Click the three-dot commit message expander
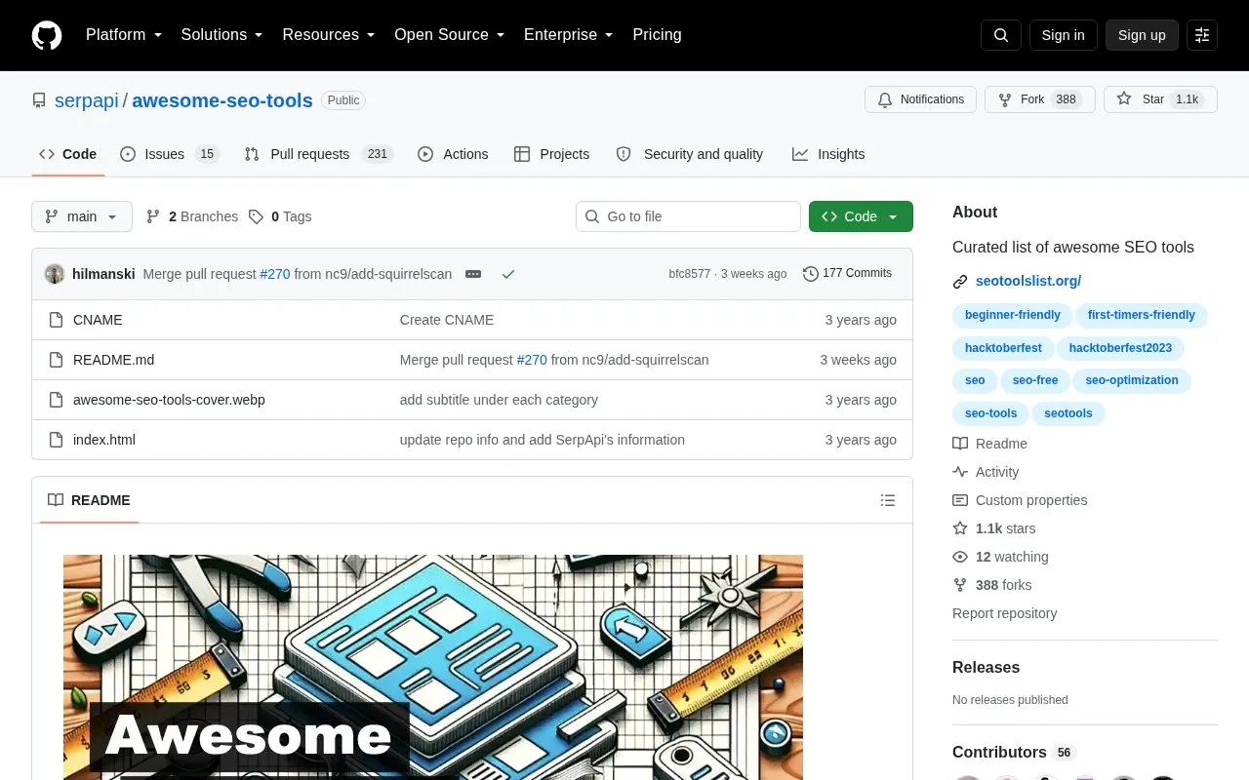The height and width of the screenshot is (780, 1249). tap(473, 274)
